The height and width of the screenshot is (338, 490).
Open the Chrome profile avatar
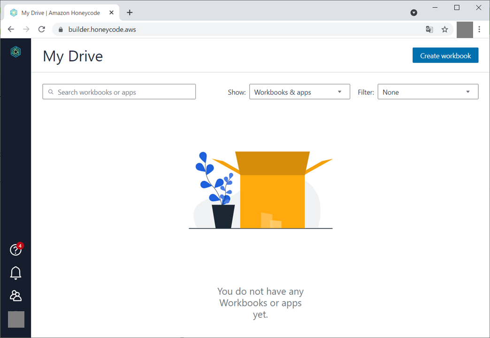(x=465, y=30)
